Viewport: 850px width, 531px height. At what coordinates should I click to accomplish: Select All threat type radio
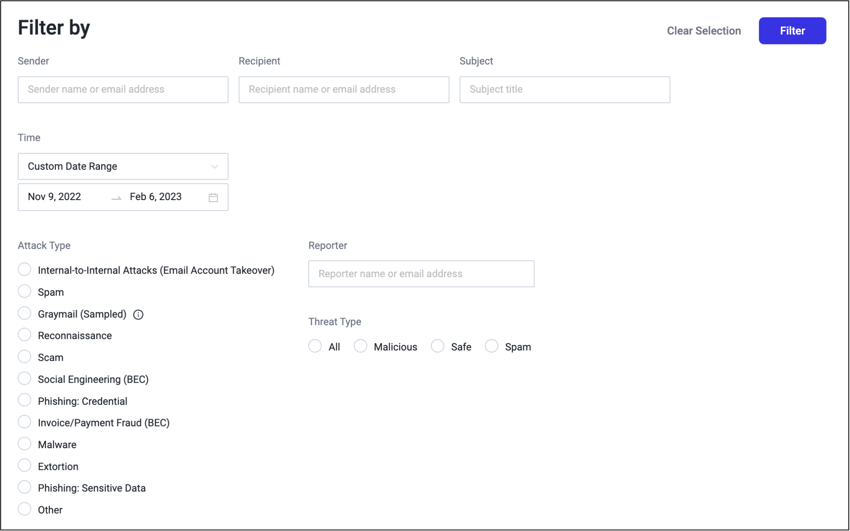tap(315, 346)
